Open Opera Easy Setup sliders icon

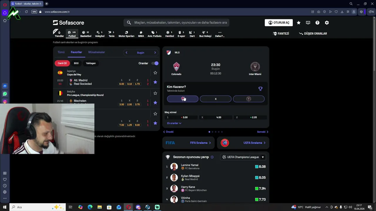(x=348, y=12)
